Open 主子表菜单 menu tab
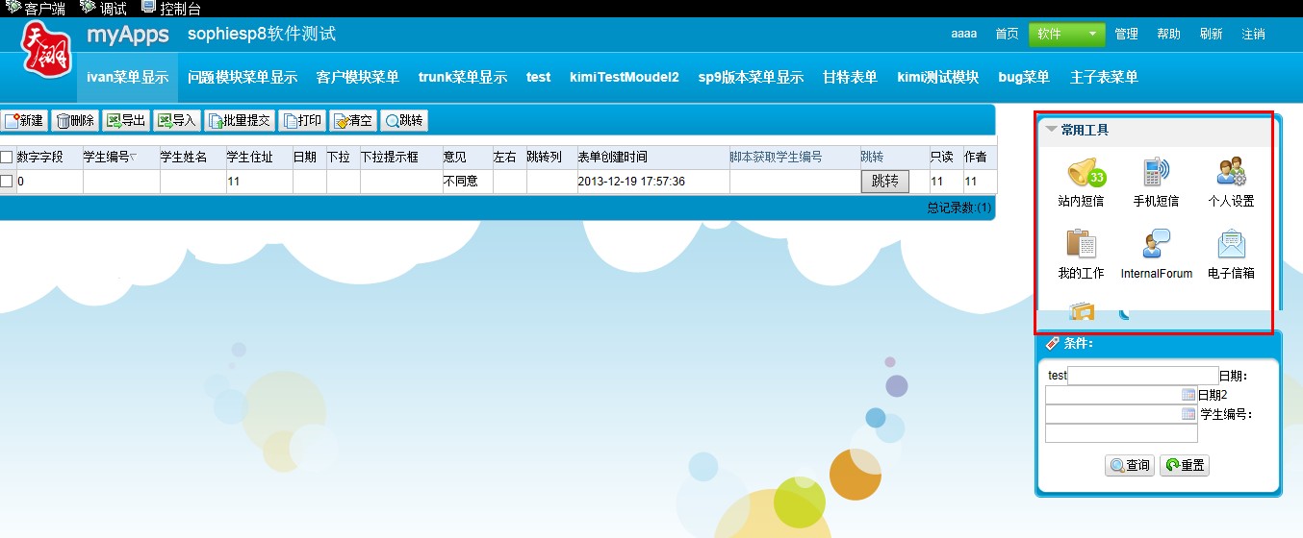 (1104, 77)
